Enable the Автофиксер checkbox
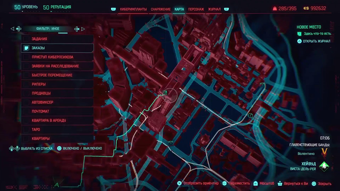 tap(26, 102)
